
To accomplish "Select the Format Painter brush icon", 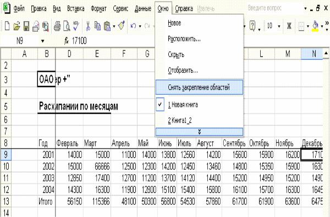I will click(x=122, y=26).
